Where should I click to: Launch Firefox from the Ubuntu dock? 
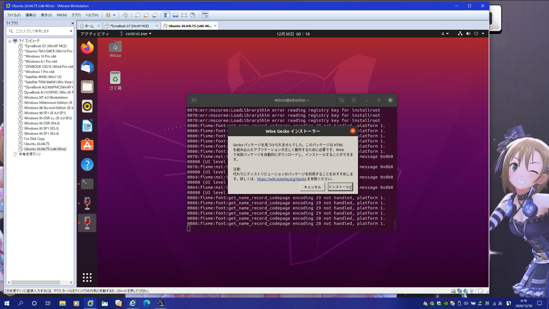pyautogui.click(x=87, y=48)
